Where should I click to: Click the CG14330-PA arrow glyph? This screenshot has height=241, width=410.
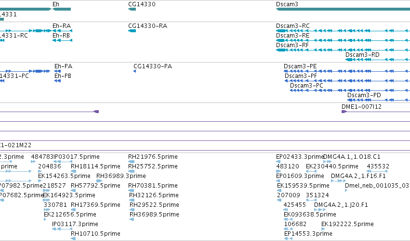point(135,71)
